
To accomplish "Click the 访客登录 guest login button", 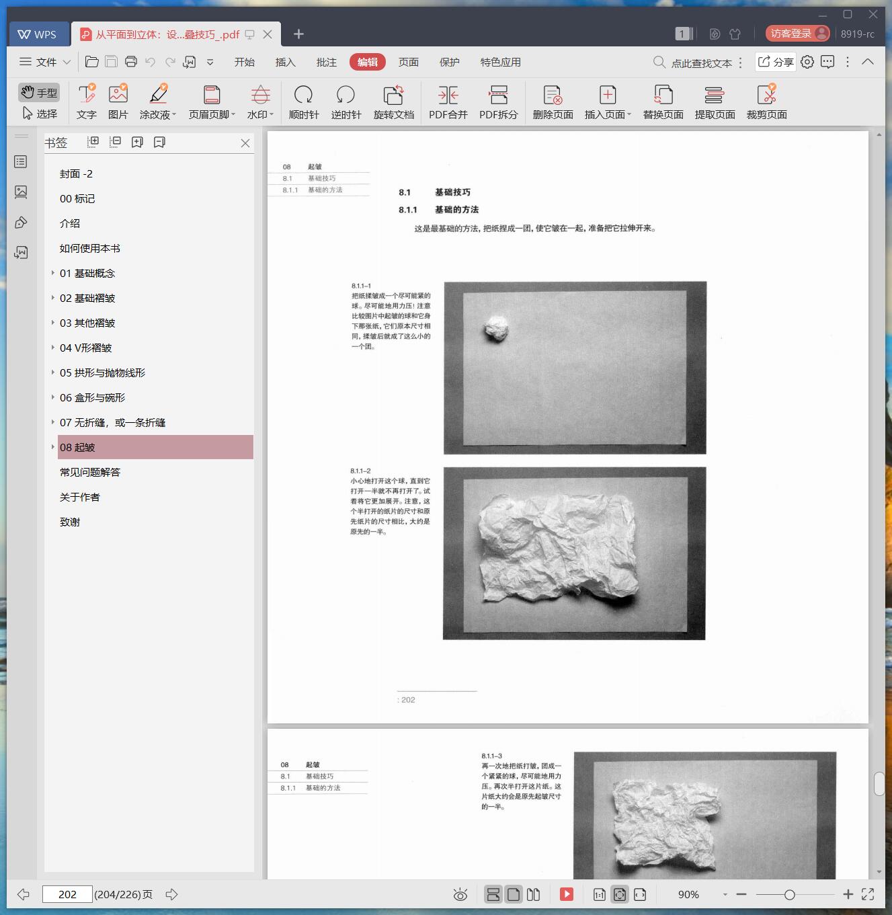I will (799, 34).
